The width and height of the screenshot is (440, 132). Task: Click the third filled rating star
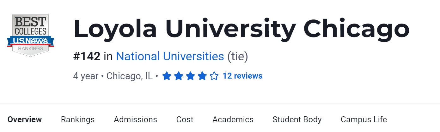[x=190, y=76]
